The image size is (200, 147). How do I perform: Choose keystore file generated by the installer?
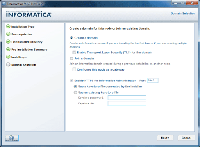click(x=75, y=87)
